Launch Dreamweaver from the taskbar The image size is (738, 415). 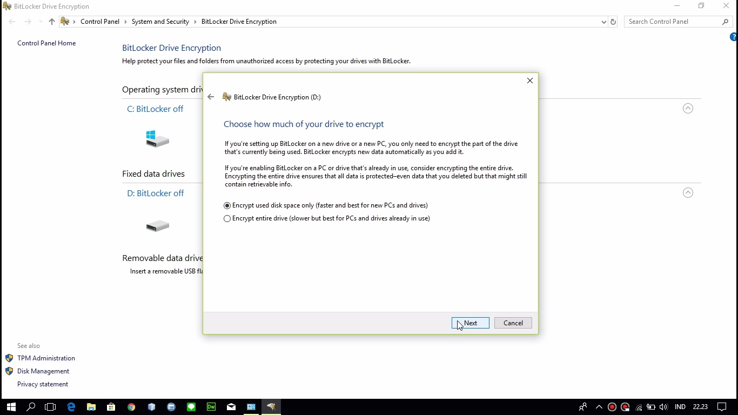211,407
